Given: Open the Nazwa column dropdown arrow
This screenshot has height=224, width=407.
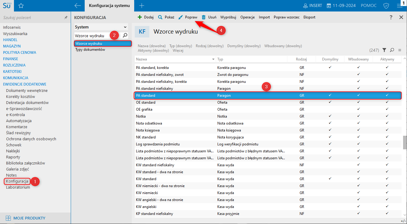Looking at the screenshot, I should click(x=213, y=60).
